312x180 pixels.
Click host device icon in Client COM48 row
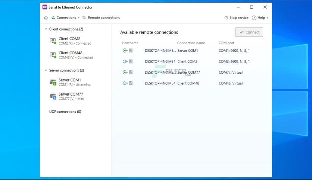coord(131,83)
